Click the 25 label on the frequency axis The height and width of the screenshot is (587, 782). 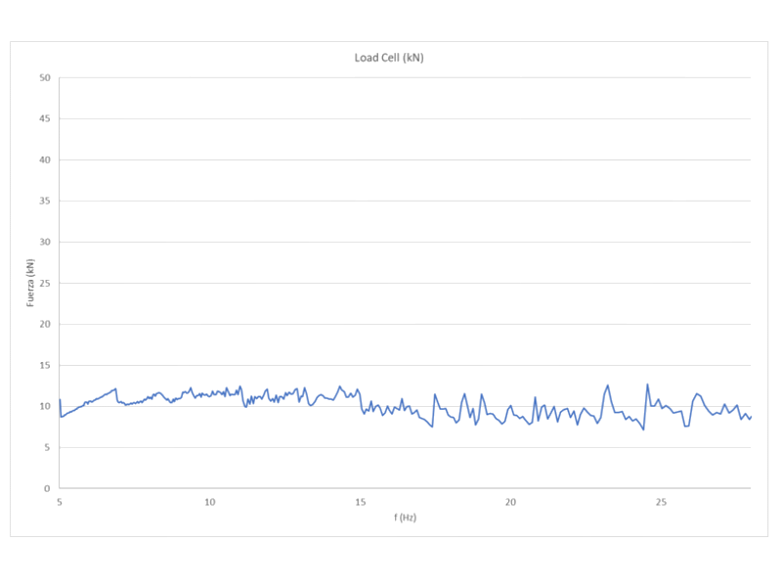(x=661, y=502)
